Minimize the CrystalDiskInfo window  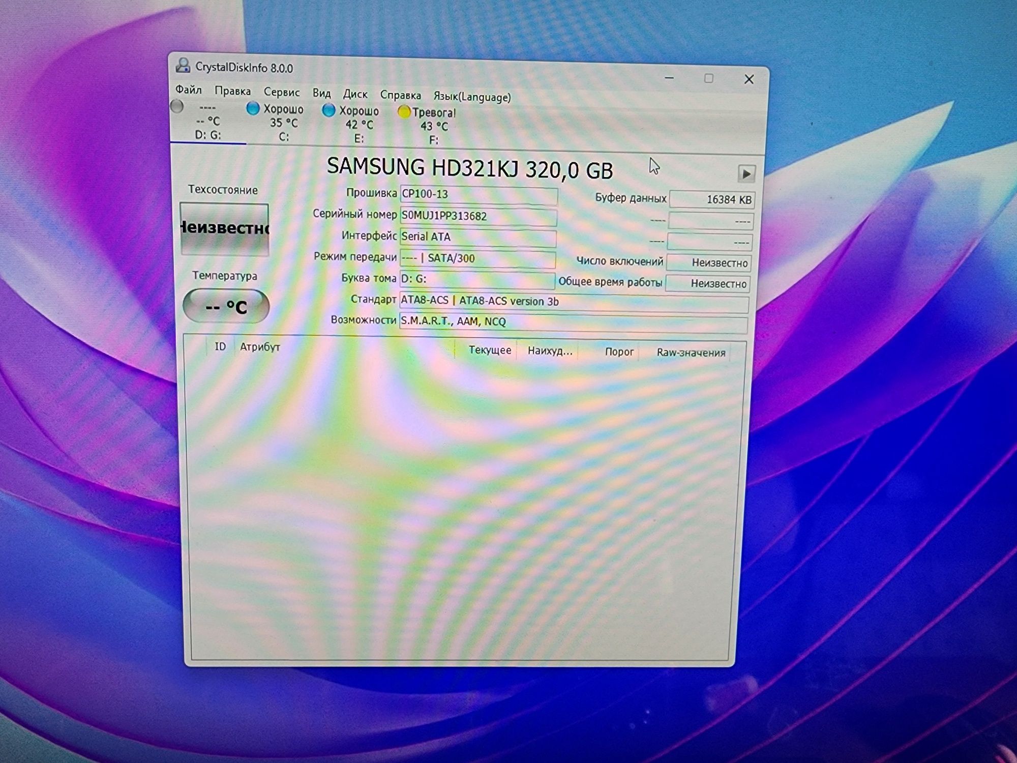pyautogui.click(x=669, y=78)
